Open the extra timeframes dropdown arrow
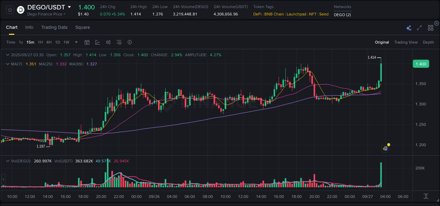The image size is (440, 206). 76,42
